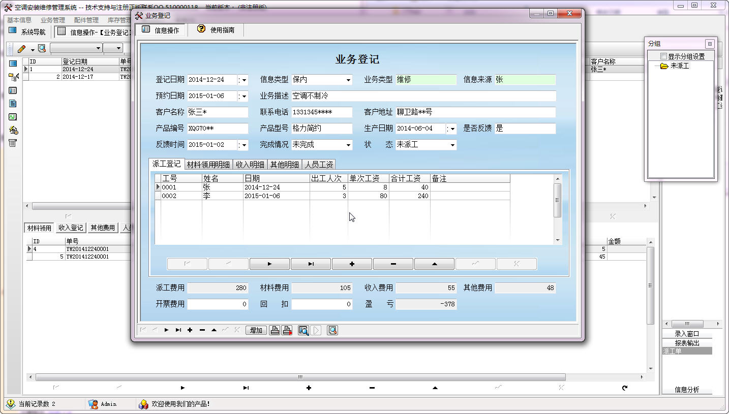Switch to the 材料领用明细 tab
The height and width of the screenshot is (414, 729).
pyautogui.click(x=208, y=165)
